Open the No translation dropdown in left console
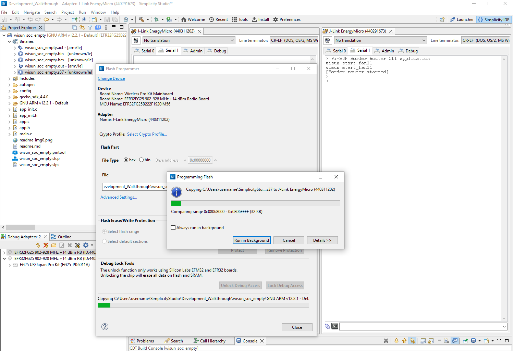 pyautogui.click(x=188, y=40)
